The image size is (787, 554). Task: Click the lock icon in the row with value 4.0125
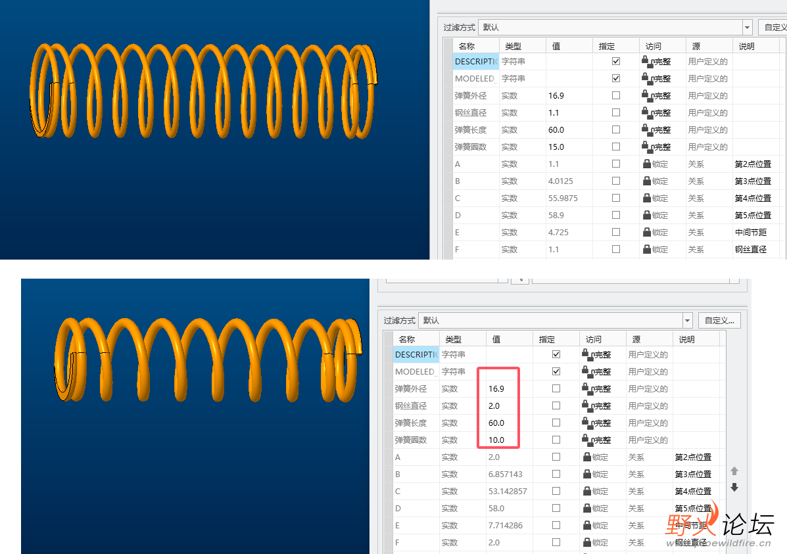pyautogui.click(x=647, y=181)
